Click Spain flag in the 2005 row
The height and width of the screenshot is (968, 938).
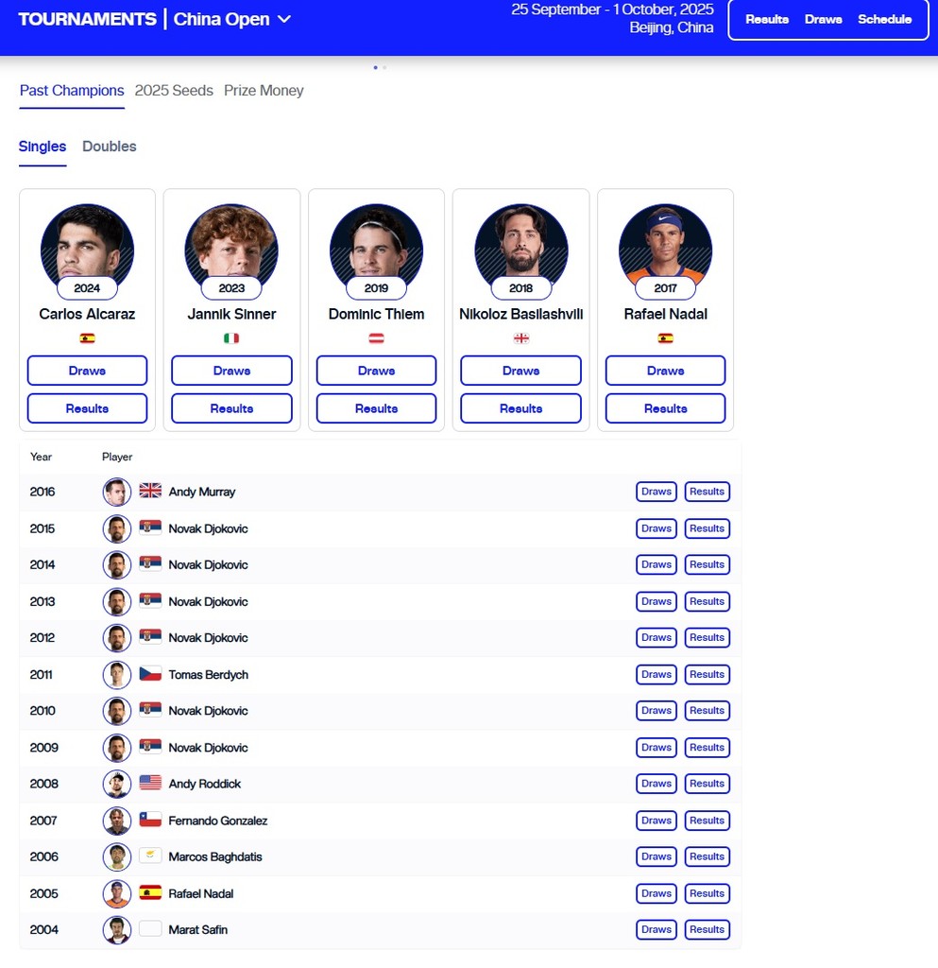(150, 892)
